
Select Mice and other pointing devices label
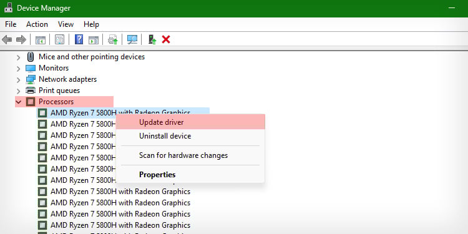pyautogui.click(x=92, y=57)
